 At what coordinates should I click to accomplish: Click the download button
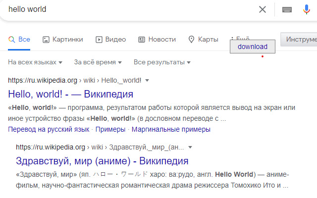pyautogui.click(x=253, y=47)
